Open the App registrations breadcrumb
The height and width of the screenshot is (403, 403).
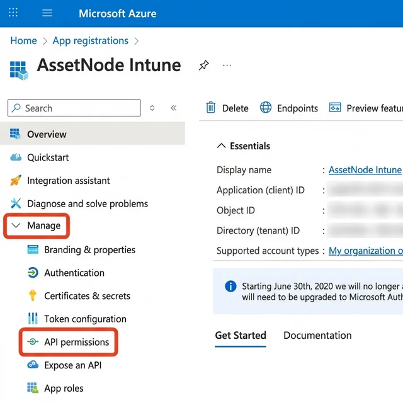click(91, 41)
